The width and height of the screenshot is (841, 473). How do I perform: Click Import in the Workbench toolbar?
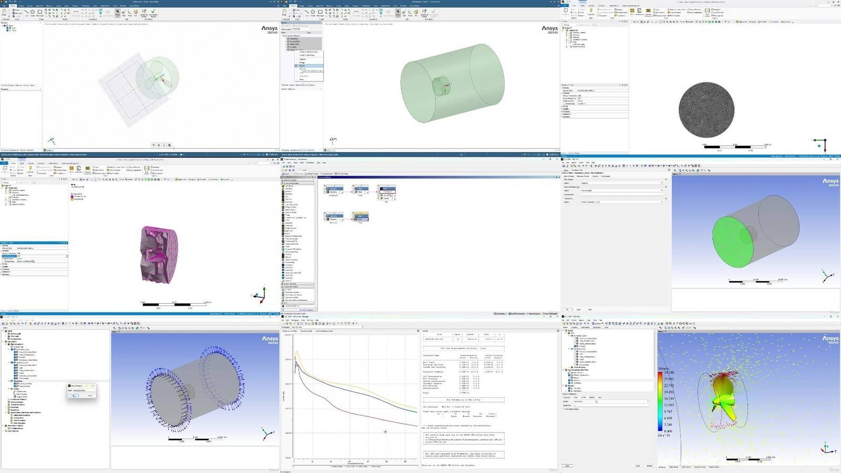(285, 174)
